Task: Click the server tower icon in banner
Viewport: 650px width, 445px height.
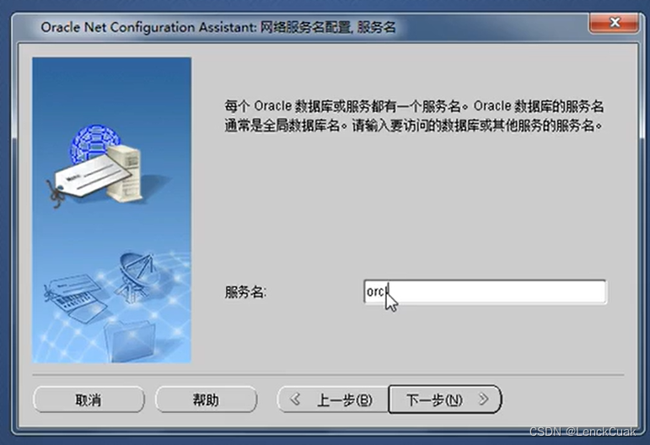Action: pyautogui.click(x=124, y=174)
